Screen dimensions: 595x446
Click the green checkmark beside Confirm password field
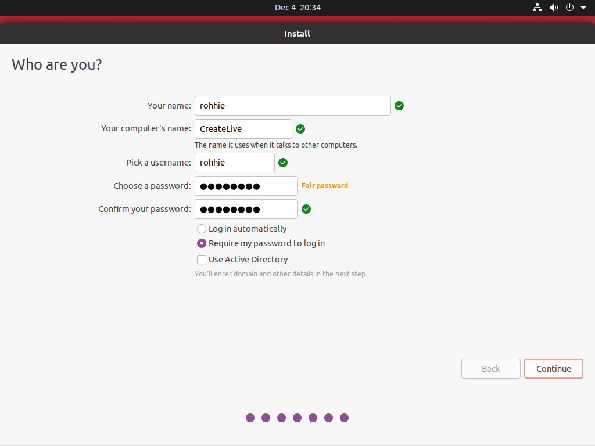click(x=306, y=209)
